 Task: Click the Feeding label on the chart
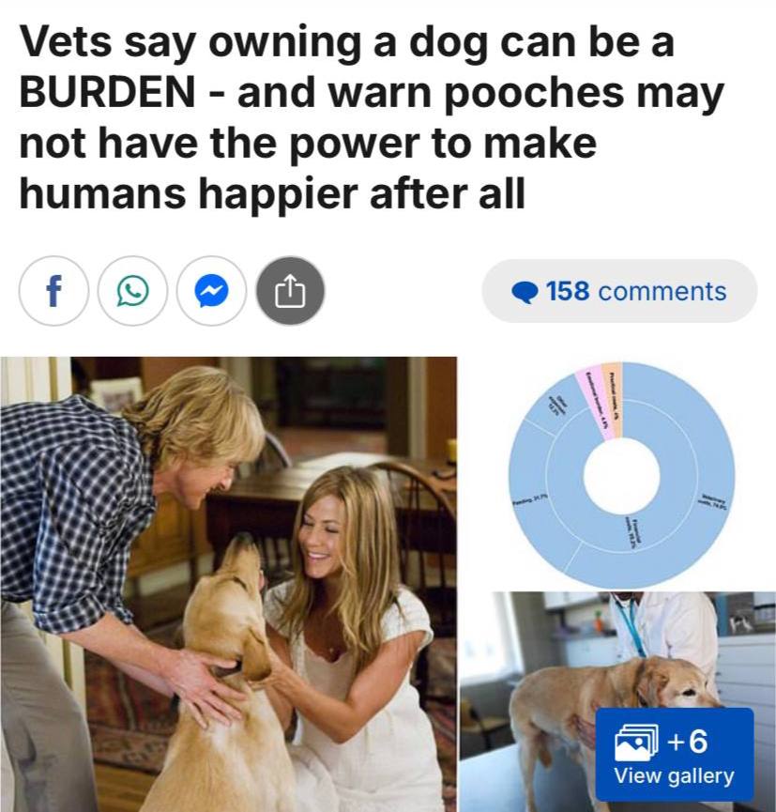[526, 501]
